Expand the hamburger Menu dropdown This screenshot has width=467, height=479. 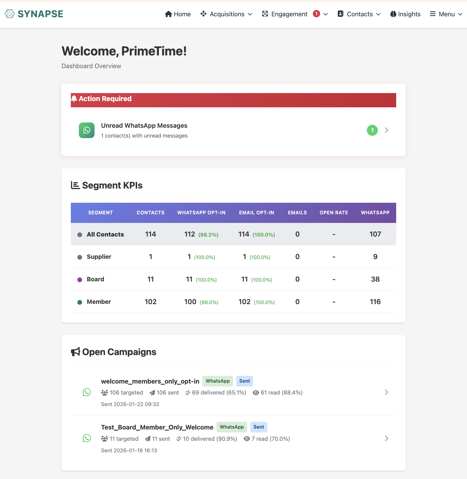[446, 14]
